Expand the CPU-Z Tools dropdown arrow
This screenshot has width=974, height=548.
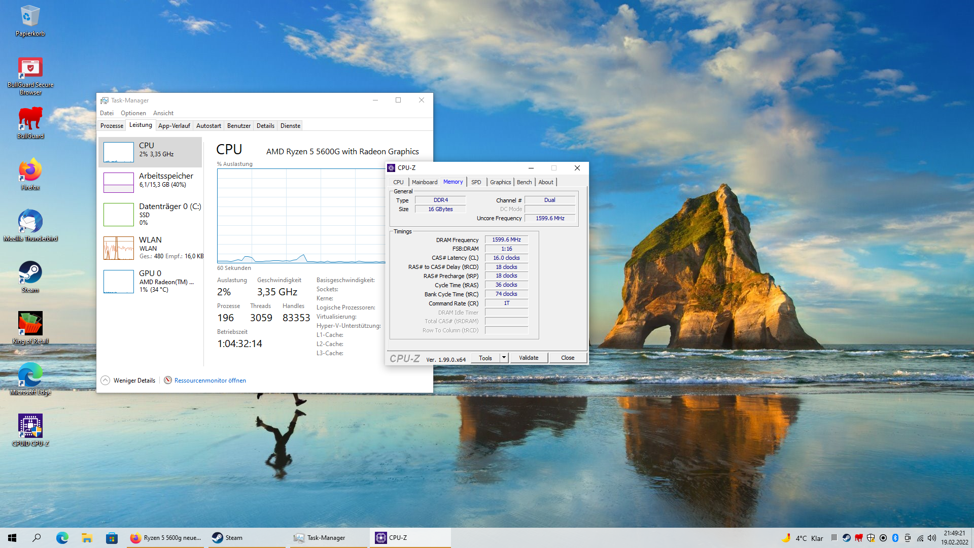click(504, 358)
